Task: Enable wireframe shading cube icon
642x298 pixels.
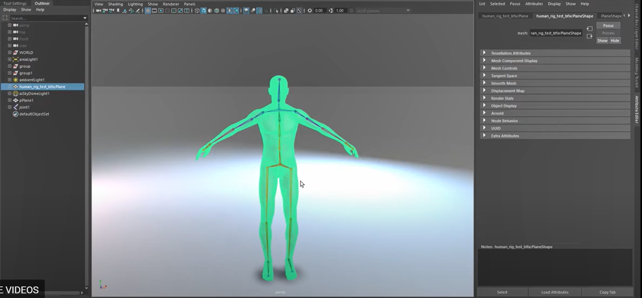Action: tap(197, 11)
